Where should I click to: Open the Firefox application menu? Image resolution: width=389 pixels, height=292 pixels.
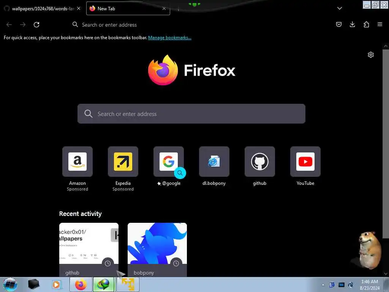tap(380, 24)
